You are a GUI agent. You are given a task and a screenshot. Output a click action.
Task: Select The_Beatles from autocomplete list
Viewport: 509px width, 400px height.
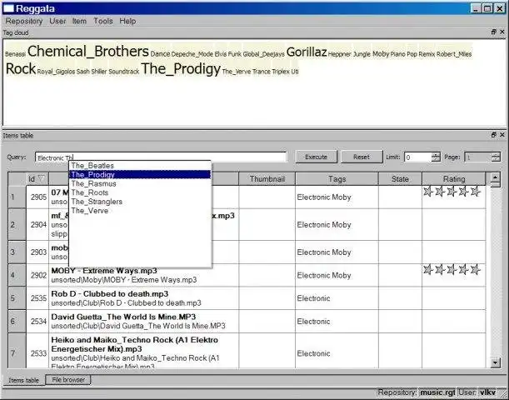(x=140, y=166)
